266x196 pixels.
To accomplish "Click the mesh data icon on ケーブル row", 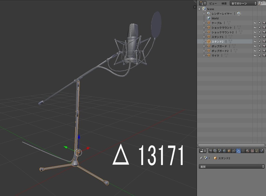I will [229, 23].
